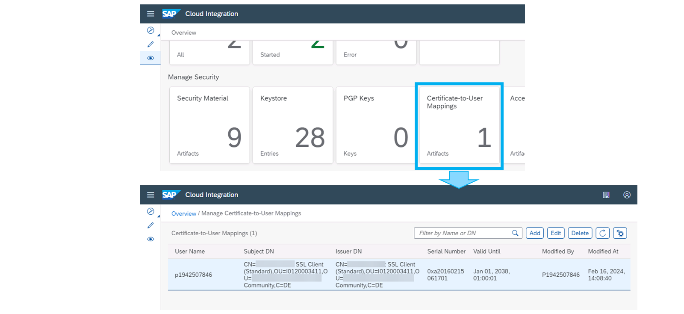Viewport: 684px width, 314px height.
Task: Open the Started tile
Action: pyautogui.click(x=293, y=53)
